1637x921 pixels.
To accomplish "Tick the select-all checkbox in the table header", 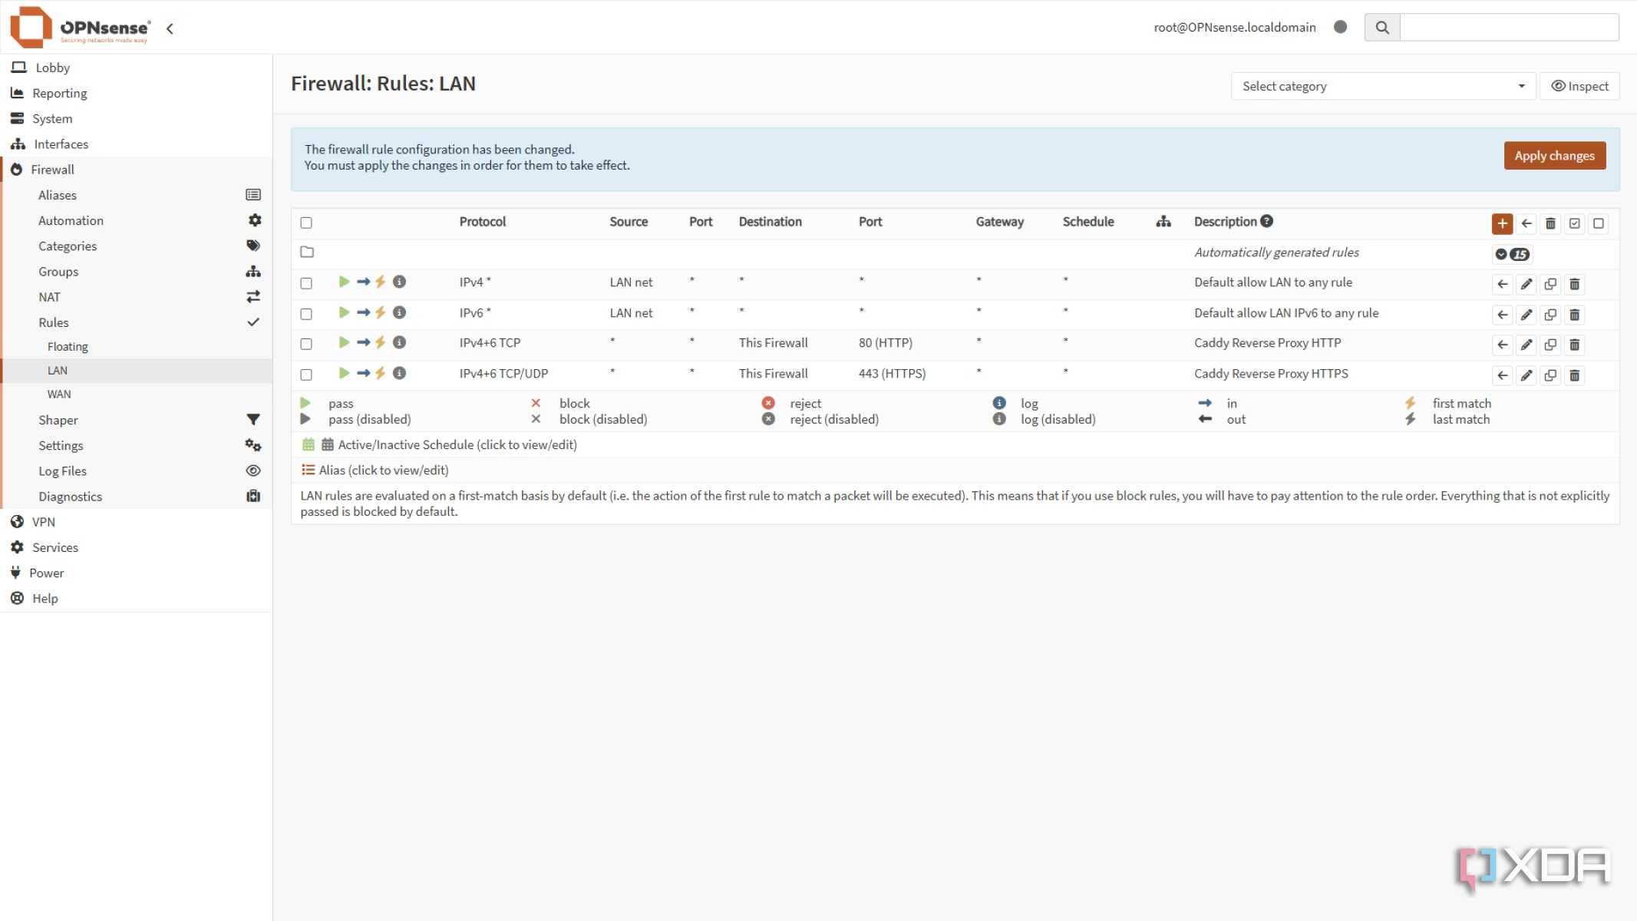I will [x=306, y=223].
